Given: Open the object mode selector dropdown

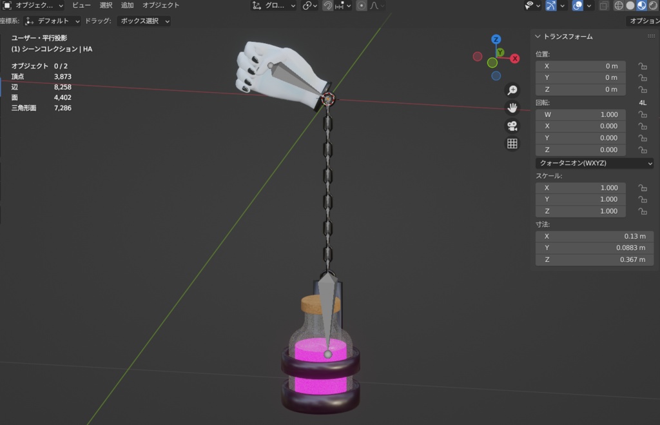Looking at the screenshot, I should click(33, 5).
